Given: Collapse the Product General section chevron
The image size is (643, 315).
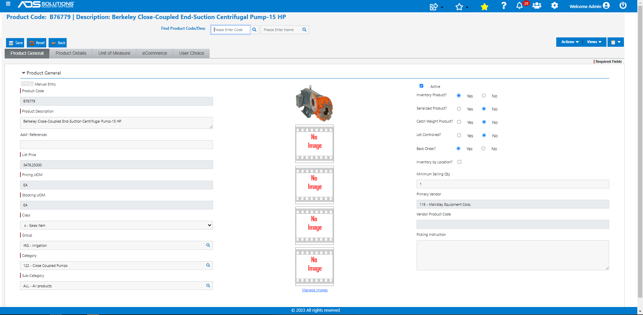Looking at the screenshot, I should [23, 72].
